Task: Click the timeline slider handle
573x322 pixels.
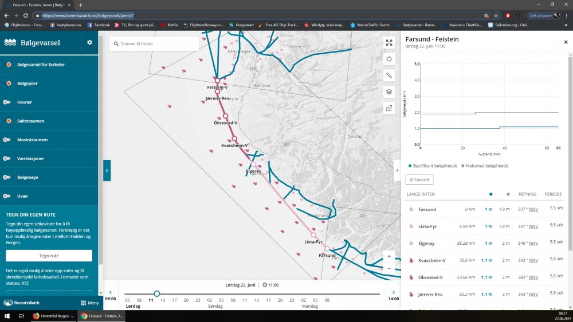Action: pyautogui.click(x=157, y=293)
